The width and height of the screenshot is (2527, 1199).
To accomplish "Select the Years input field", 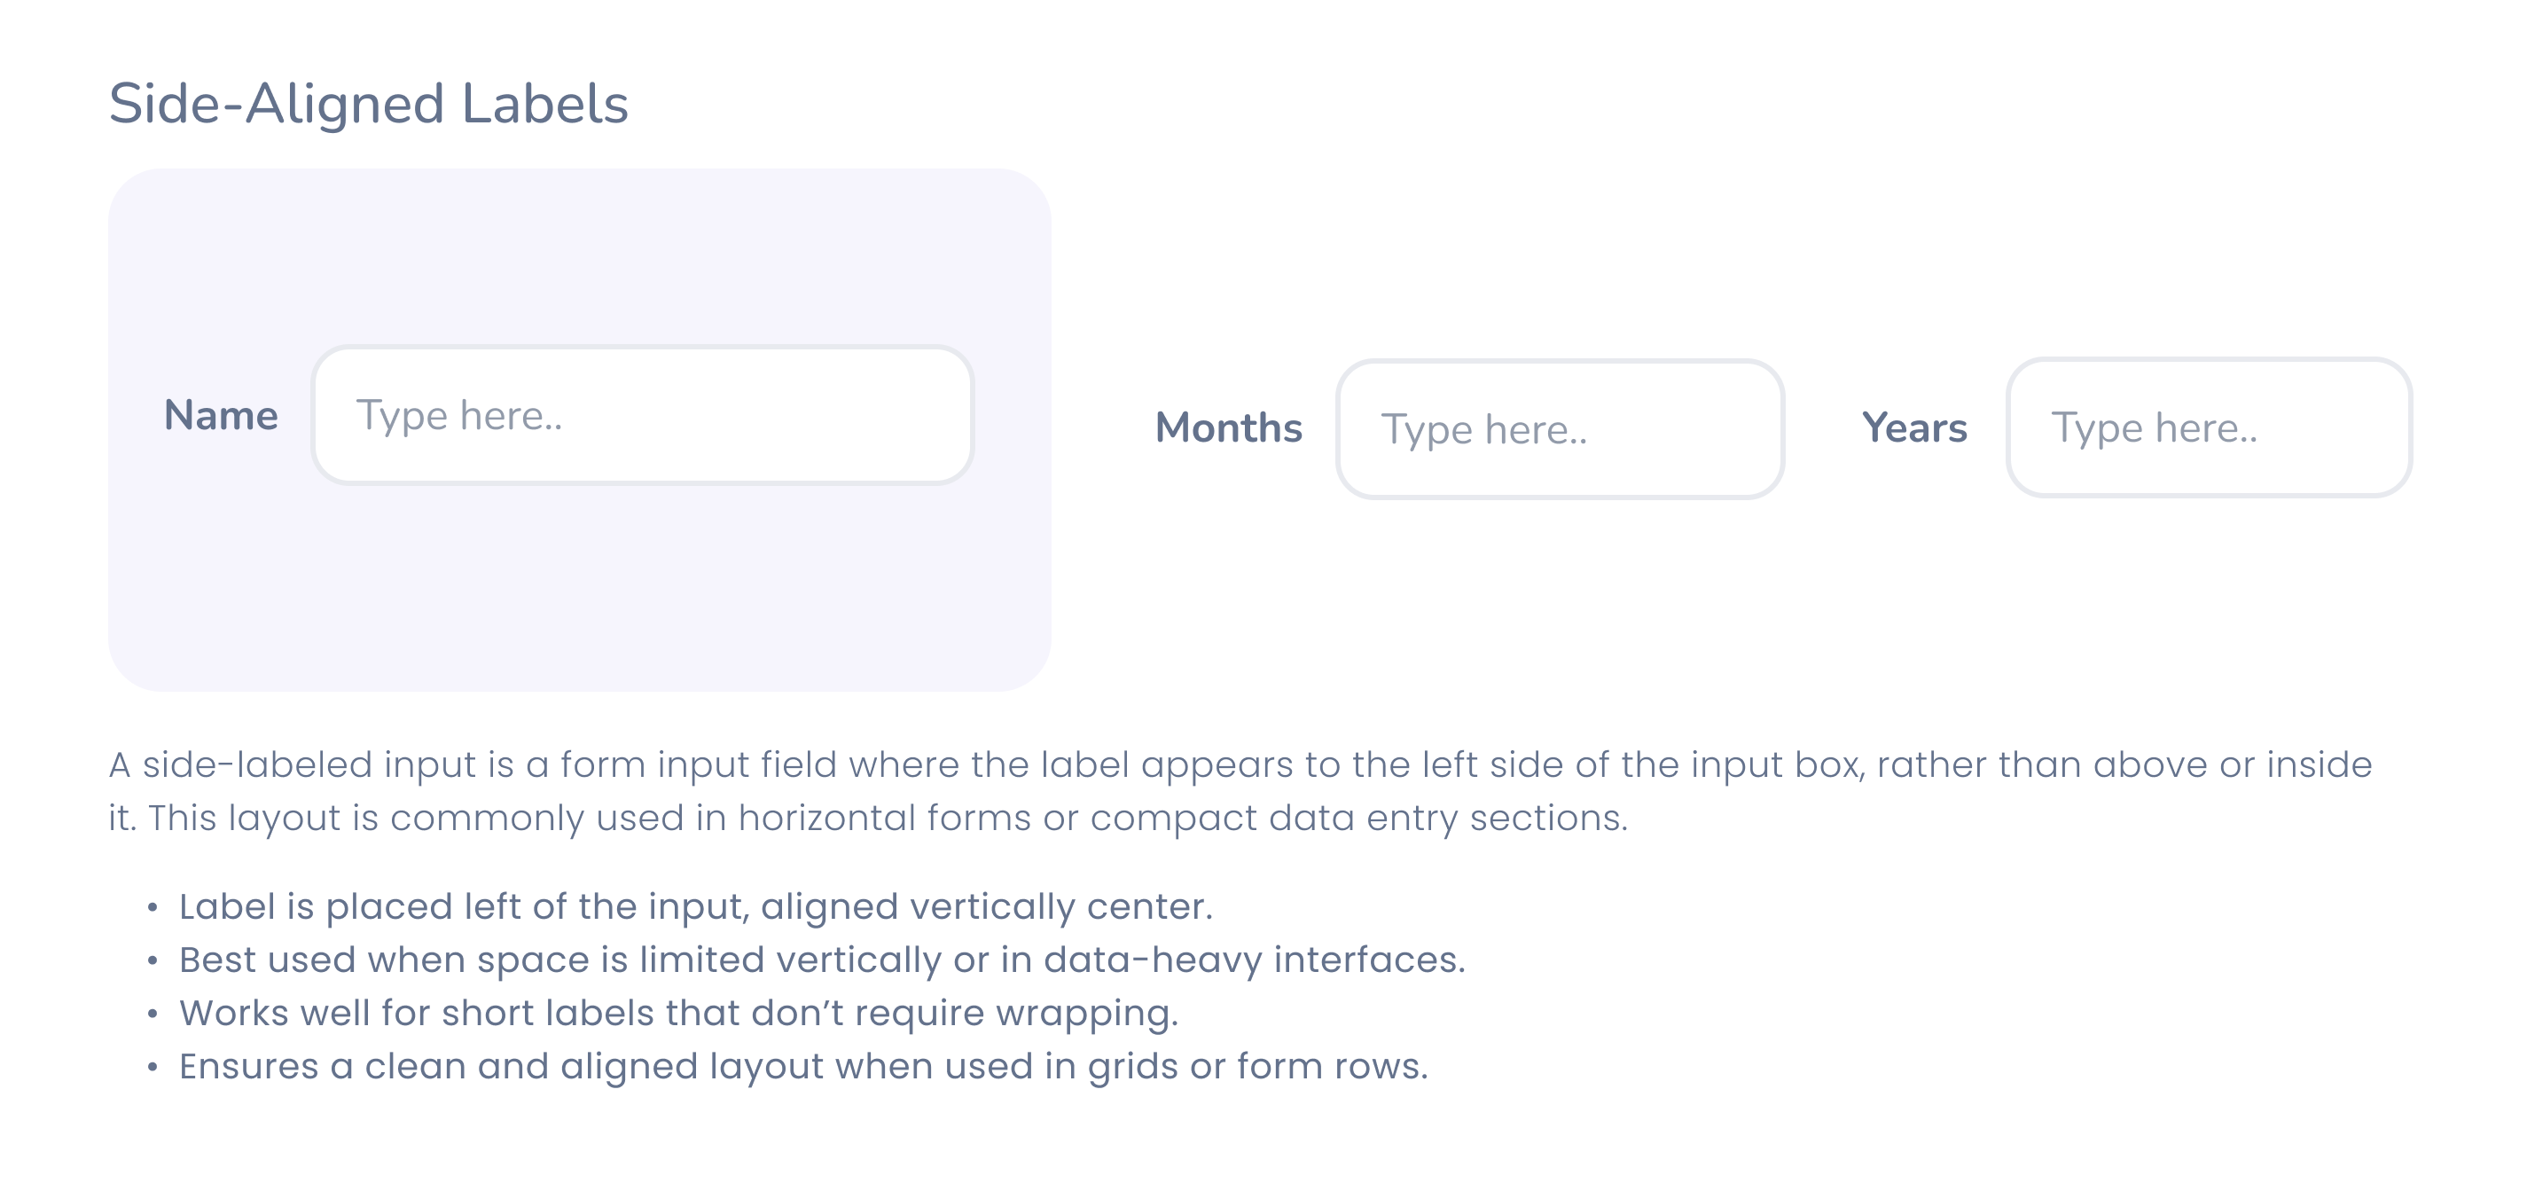I will [x=2210, y=427].
